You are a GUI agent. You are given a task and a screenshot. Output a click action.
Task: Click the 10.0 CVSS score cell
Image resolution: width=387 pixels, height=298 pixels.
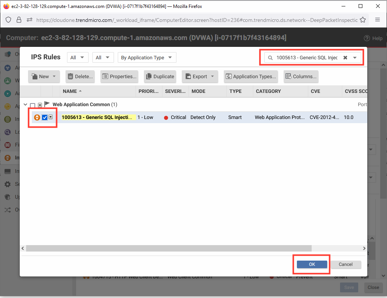(348, 117)
